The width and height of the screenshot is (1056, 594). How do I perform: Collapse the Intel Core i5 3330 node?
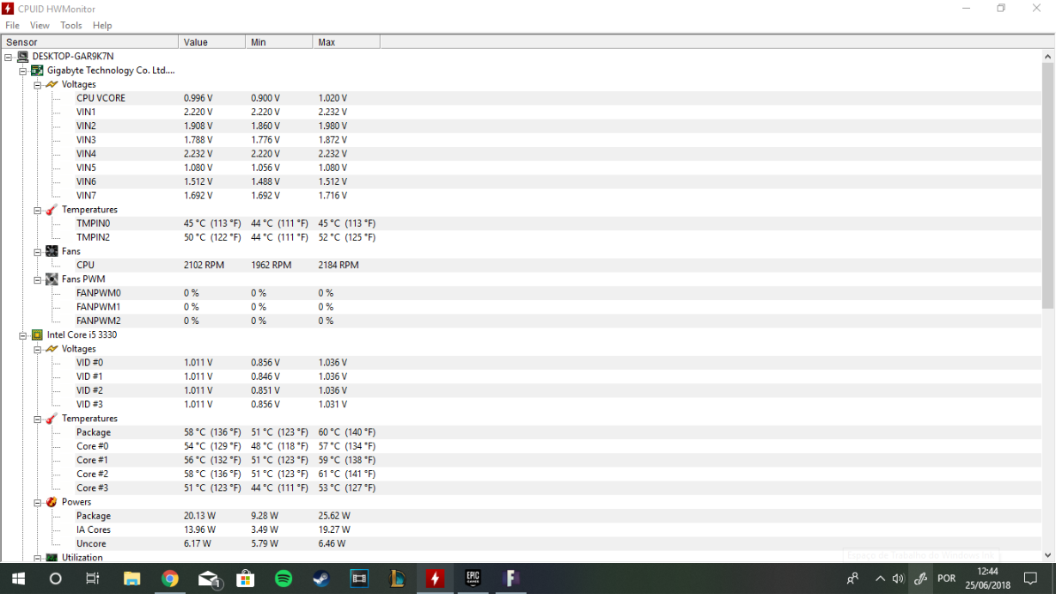click(23, 335)
